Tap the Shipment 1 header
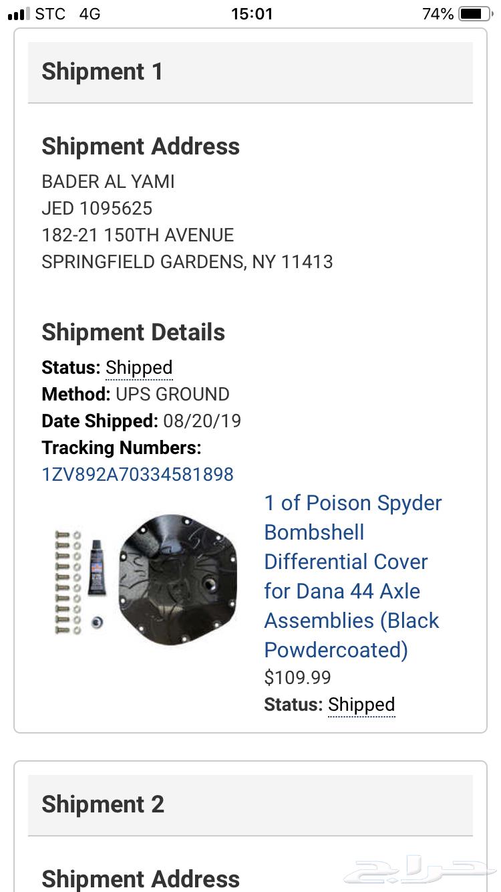The image size is (501, 892). 102,72
